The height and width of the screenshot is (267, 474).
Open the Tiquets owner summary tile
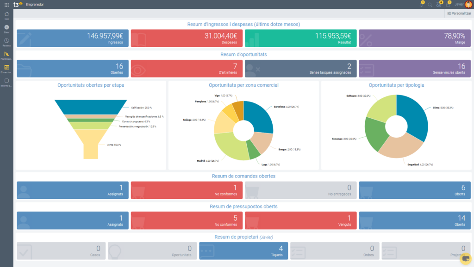click(x=243, y=251)
